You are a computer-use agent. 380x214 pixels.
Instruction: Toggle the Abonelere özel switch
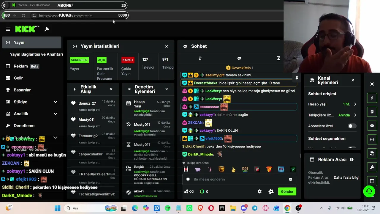[352, 126]
